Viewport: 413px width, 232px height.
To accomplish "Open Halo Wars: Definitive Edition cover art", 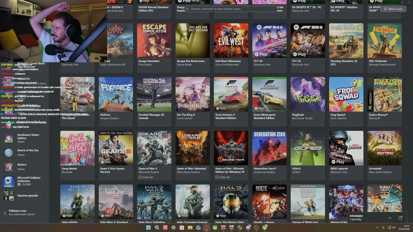I will (x=154, y=202).
